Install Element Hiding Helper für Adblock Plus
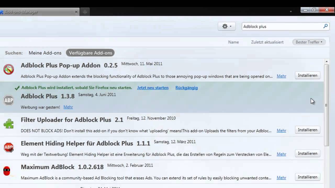 (308, 153)
